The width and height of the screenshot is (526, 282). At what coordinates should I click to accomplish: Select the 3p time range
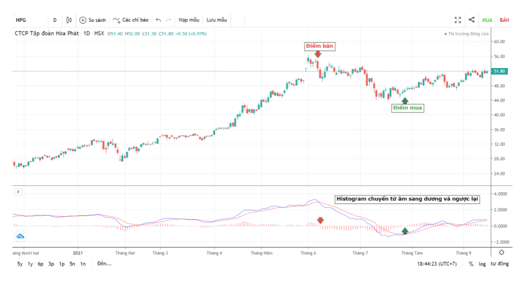pos(51,264)
